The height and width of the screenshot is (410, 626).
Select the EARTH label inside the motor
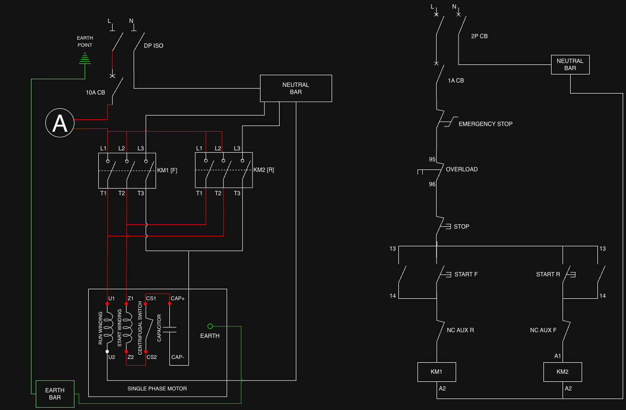(210, 336)
